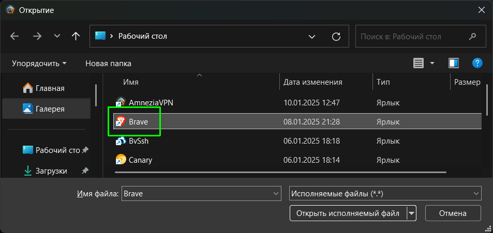Click the 'Ярлык' type in AmneziaVPN row
This screenshot has height=233, width=493.
388,103
